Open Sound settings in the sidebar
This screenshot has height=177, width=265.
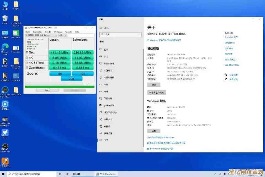click(106, 56)
